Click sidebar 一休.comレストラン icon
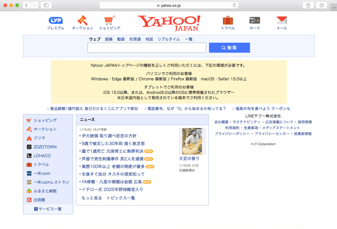The image size is (337, 229). [x=29, y=182]
